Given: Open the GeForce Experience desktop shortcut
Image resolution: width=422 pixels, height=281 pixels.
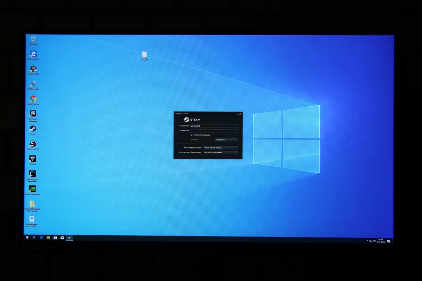Looking at the screenshot, I should (32, 189).
